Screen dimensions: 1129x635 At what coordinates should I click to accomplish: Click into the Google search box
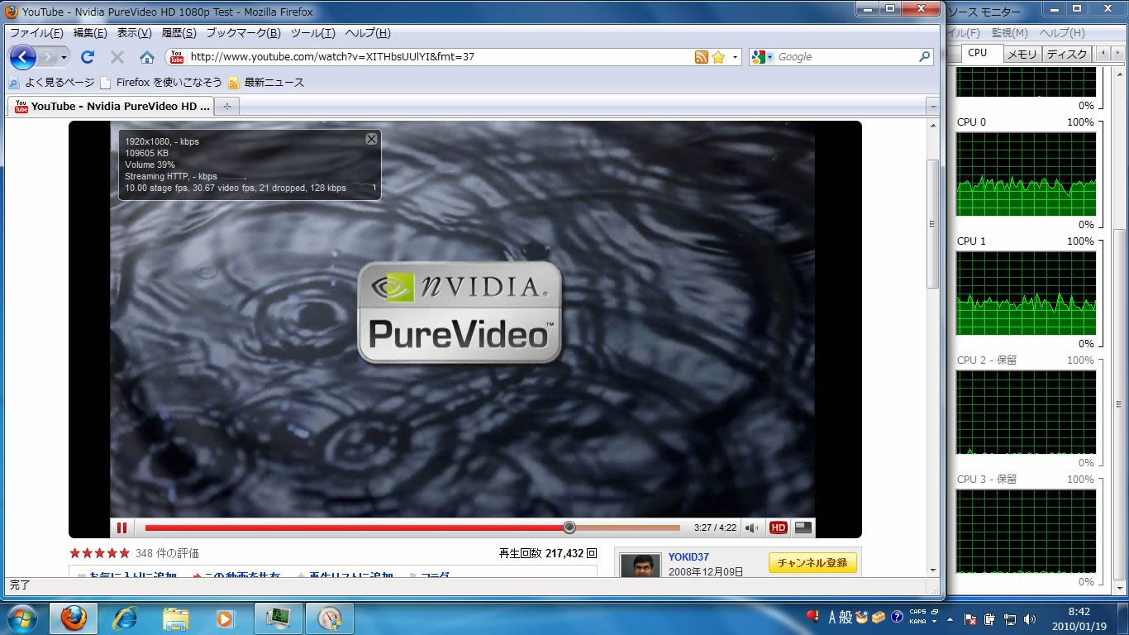(x=846, y=57)
